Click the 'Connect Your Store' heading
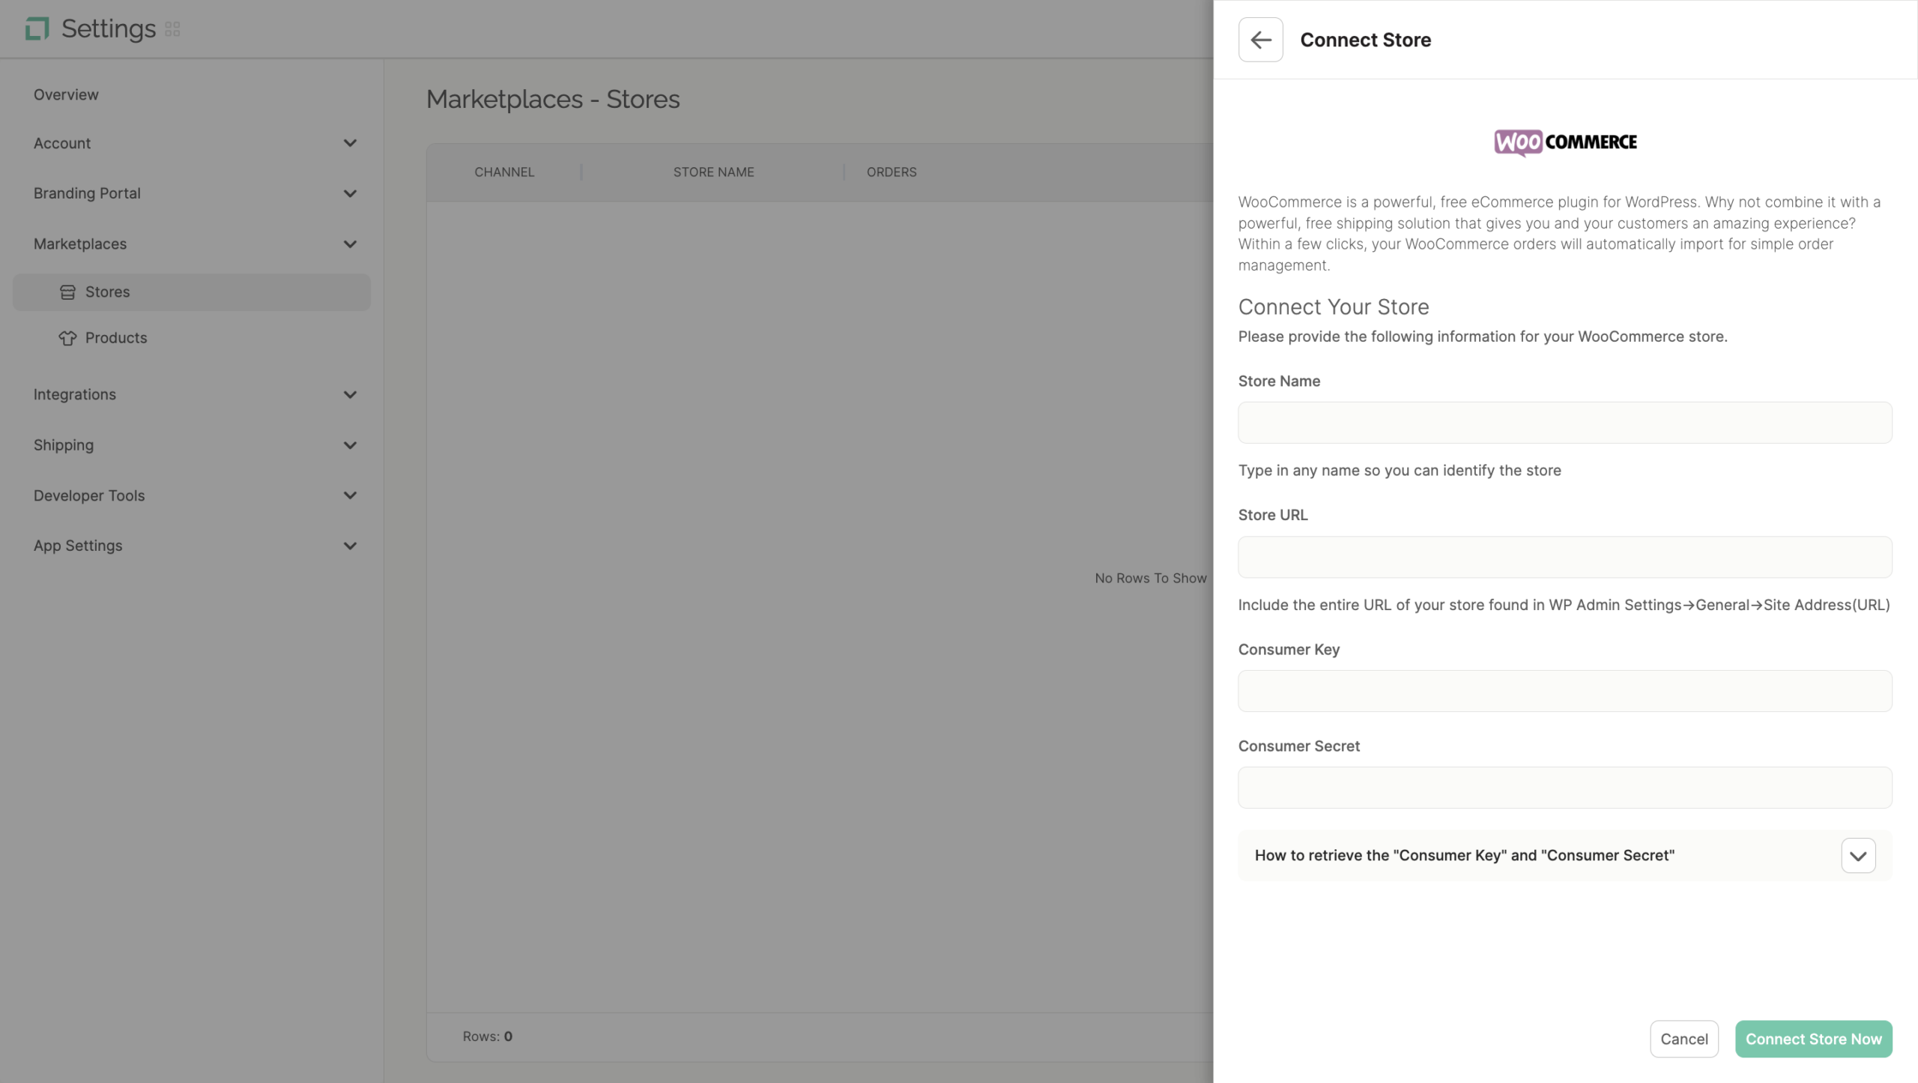1918x1083 pixels. pos(1334,307)
